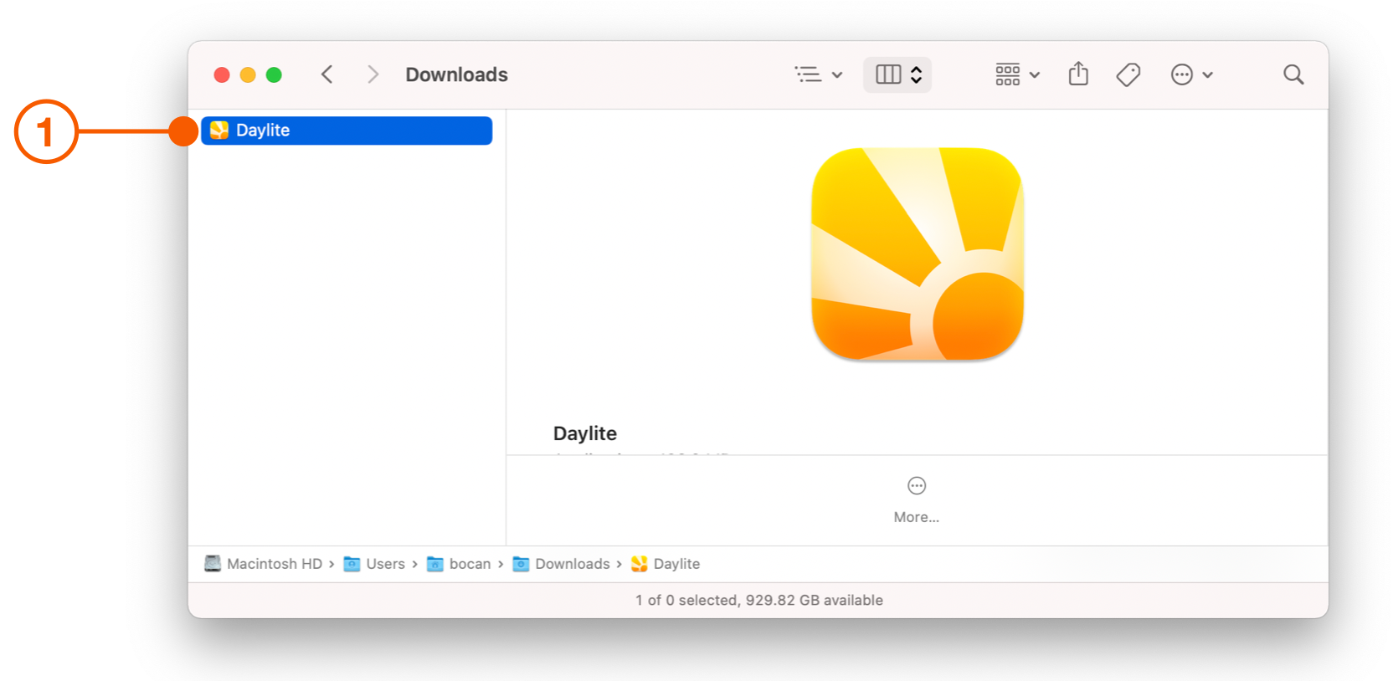Click bocan folder in the path bar
The height and width of the screenshot is (681, 1393).
(459, 564)
